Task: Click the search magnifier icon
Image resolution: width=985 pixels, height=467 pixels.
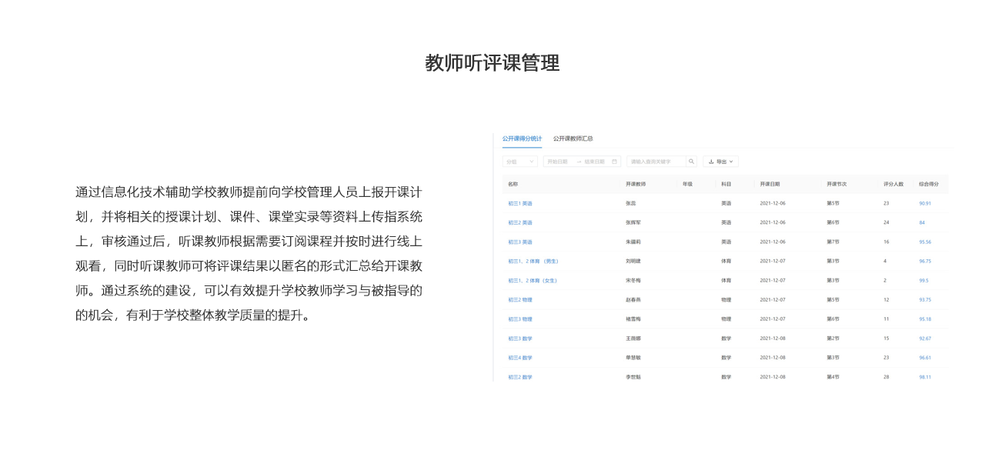Action: click(692, 162)
